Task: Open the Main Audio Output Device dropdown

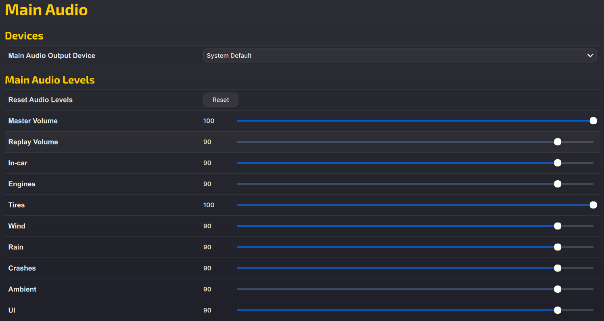Action: [x=400, y=56]
